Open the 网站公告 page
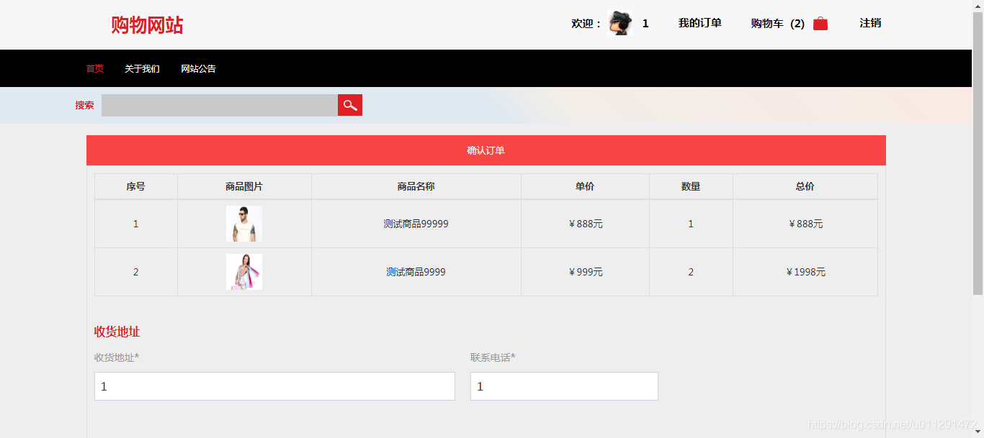This screenshot has height=438, width=984. click(x=198, y=68)
